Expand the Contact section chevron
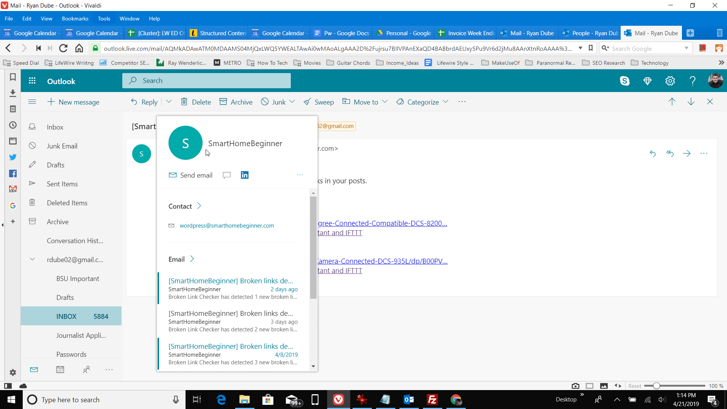 [200, 206]
